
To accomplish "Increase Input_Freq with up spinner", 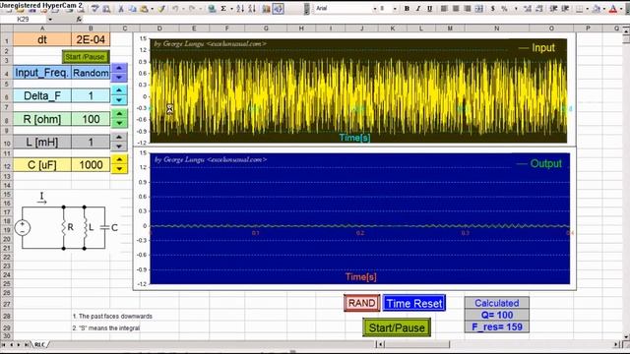I will [x=119, y=68].
